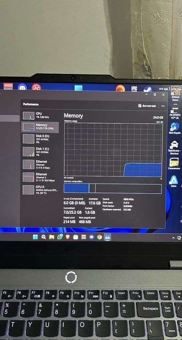Image resolution: width=182 pixels, height=340 pixels.
Task: Click the Paged pool 214 MB value
Action: click(69, 221)
